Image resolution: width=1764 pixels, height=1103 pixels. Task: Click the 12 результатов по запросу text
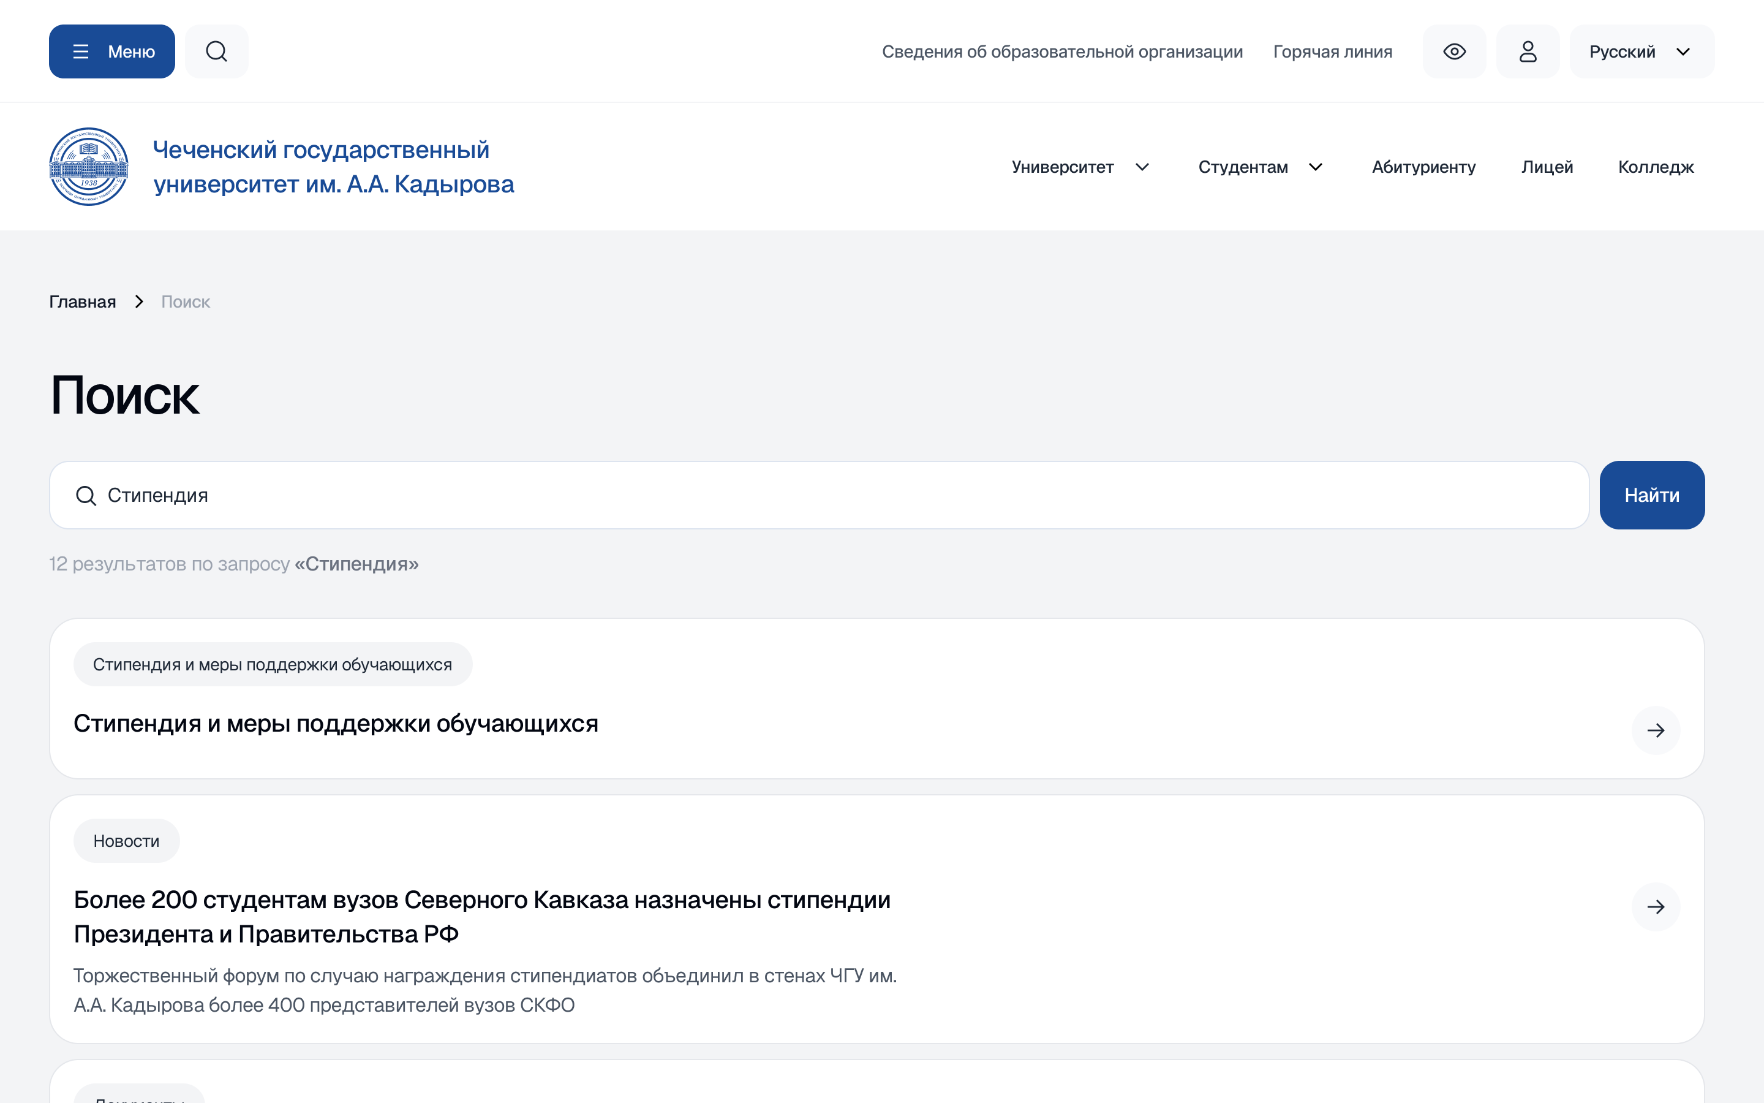pos(234,564)
